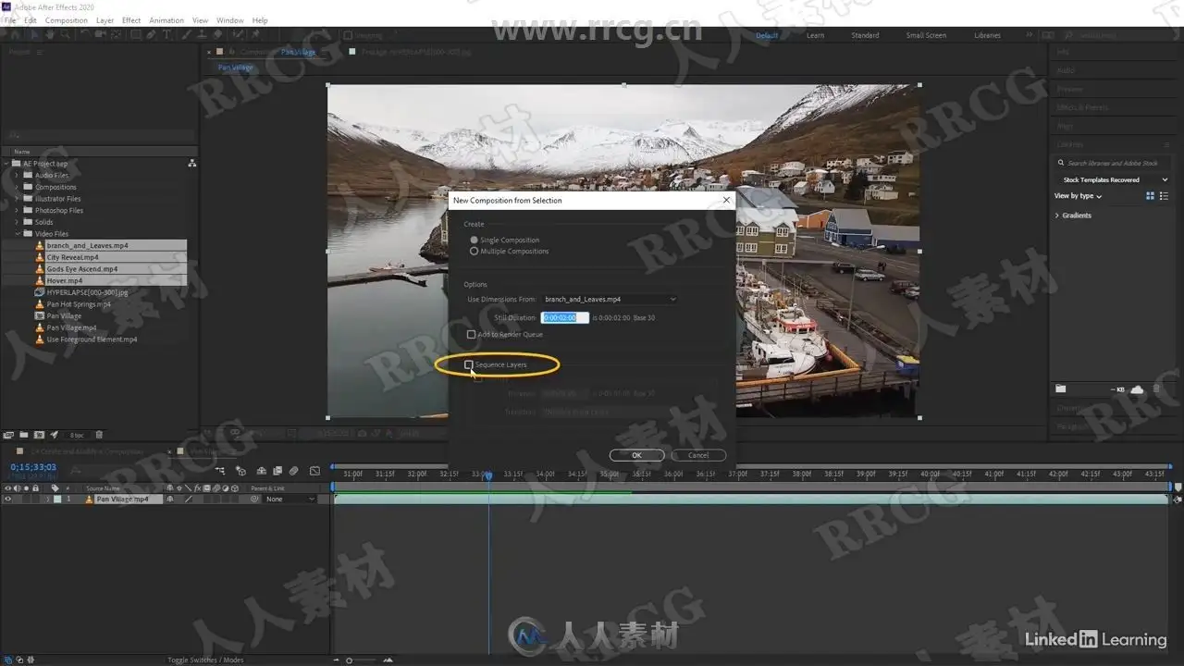Select the Eraser tool
Screen dimensions: 1184x666
(218, 34)
